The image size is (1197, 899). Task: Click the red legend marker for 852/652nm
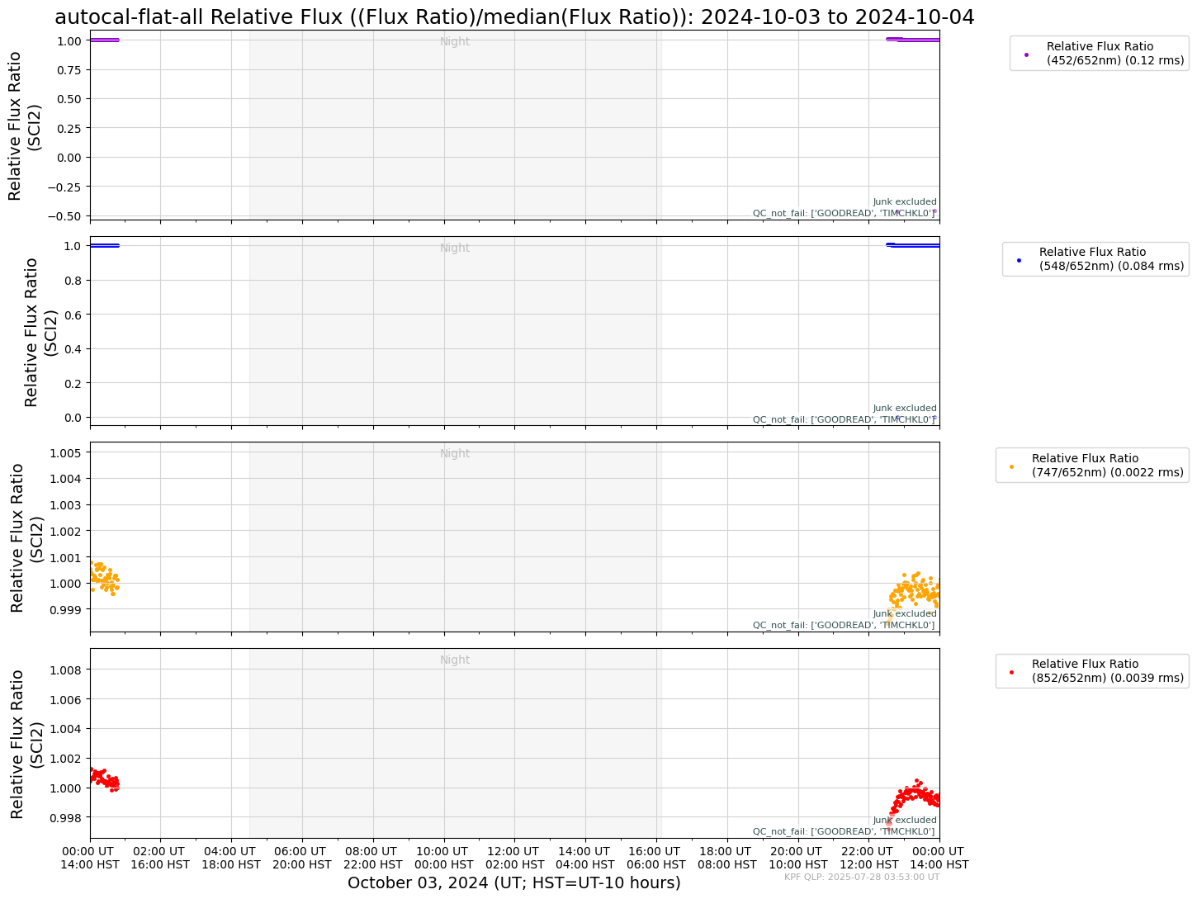(1012, 672)
